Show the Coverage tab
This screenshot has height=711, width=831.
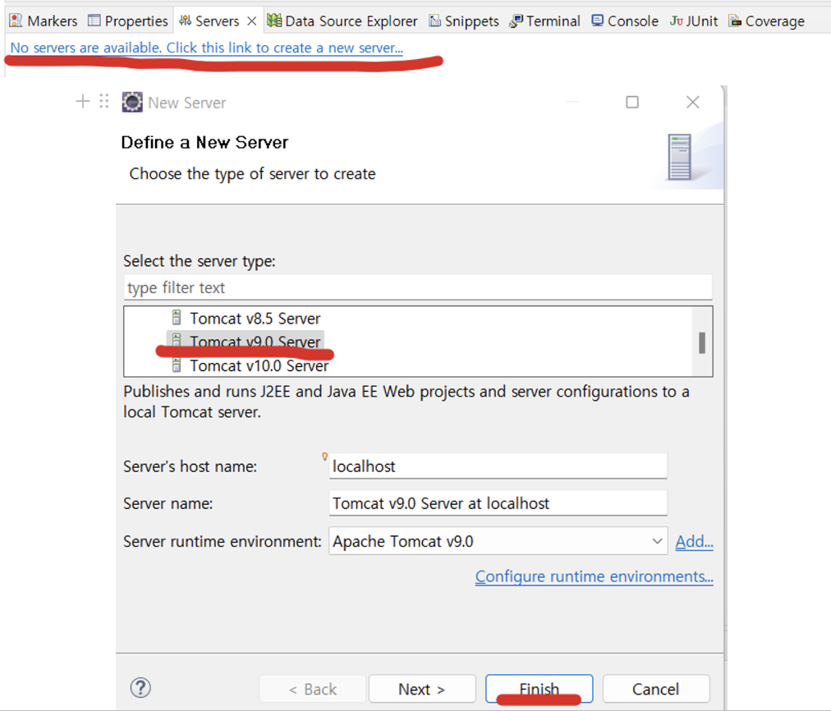[x=766, y=21]
